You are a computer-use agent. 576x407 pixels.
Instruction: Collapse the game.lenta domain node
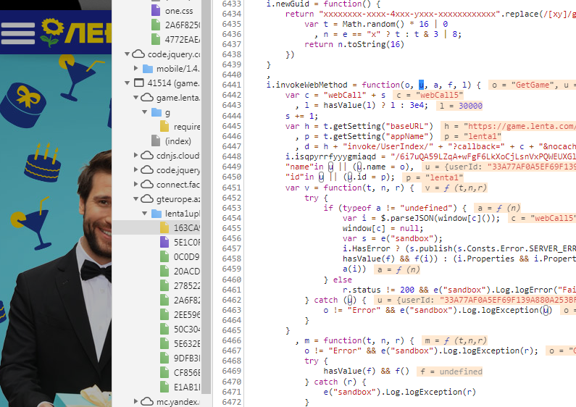coord(136,98)
